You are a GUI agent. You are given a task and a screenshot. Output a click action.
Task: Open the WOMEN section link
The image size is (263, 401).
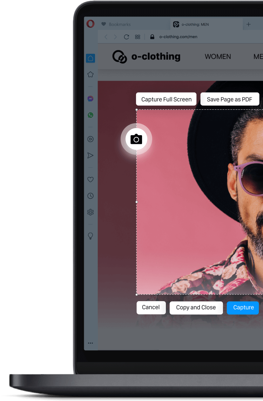pos(218,57)
